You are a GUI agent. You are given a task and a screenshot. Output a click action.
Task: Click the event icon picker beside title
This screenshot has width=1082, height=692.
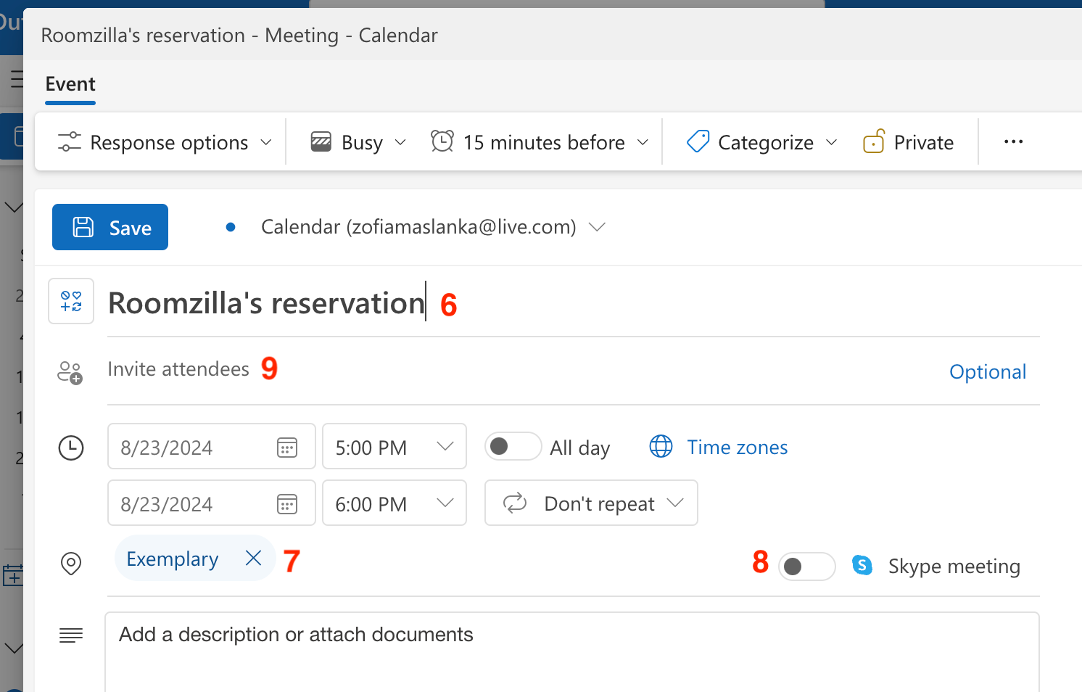point(71,301)
